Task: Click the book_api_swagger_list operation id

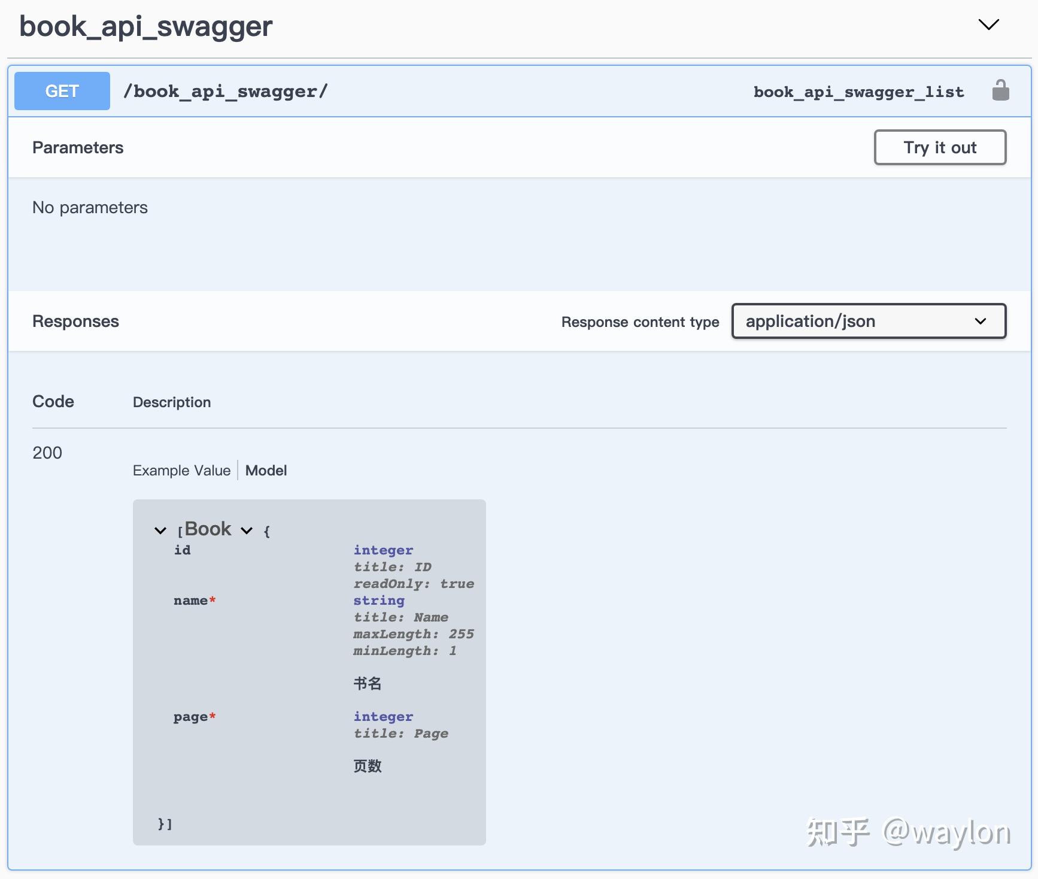Action: point(858,92)
